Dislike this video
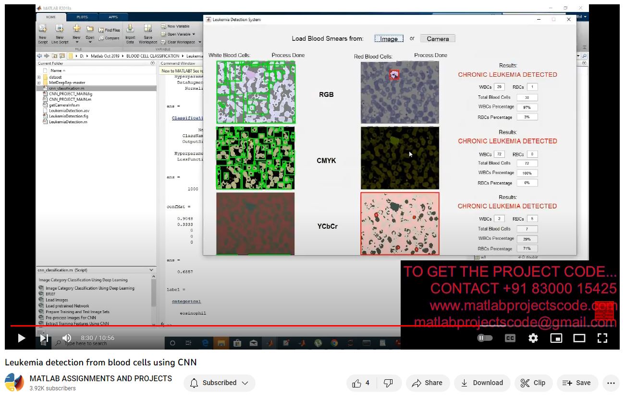The image size is (625, 398). tap(389, 383)
